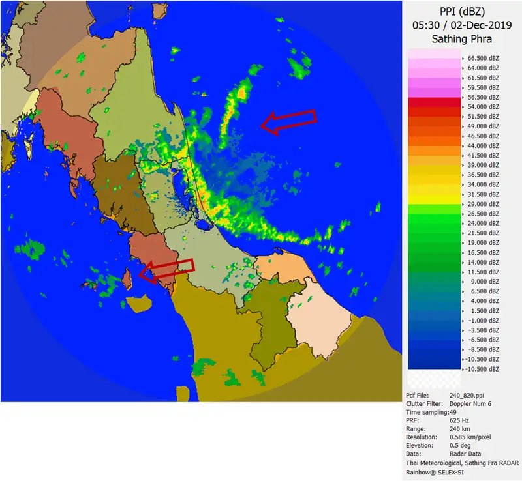This screenshot has height=481, width=522.
Task: Click the '29.000 dBZ' legend label
Action: (x=483, y=204)
